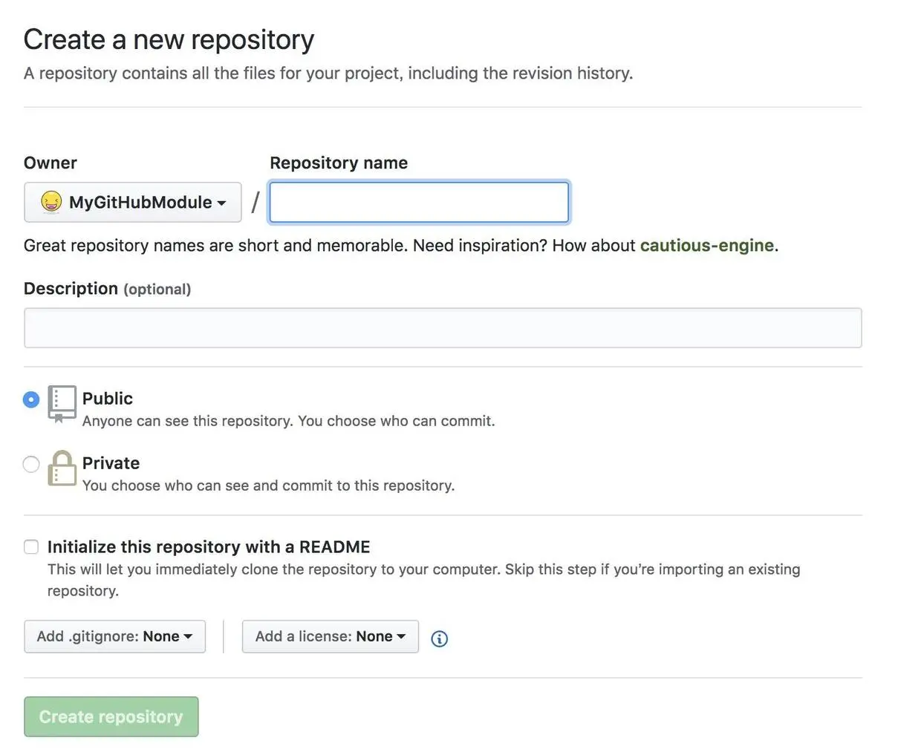The image size is (921, 755).
Task: Click the Private option label text
Action: (111, 463)
